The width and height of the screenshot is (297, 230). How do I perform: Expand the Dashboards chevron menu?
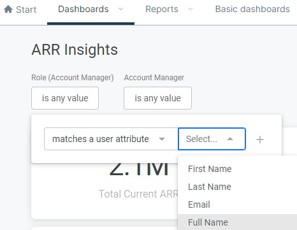121,9
